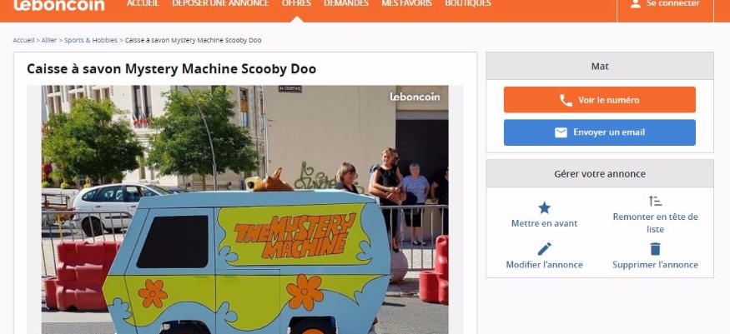The height and width of the screenshot is (334, 730).
Task: Click the Remonter en tête de liste icon
Action: click(x=655, y=201)
